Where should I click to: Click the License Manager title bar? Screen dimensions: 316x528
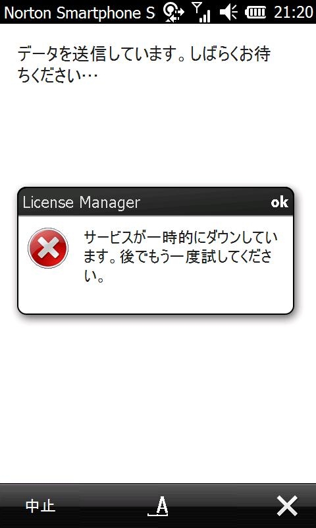(156, 202)
